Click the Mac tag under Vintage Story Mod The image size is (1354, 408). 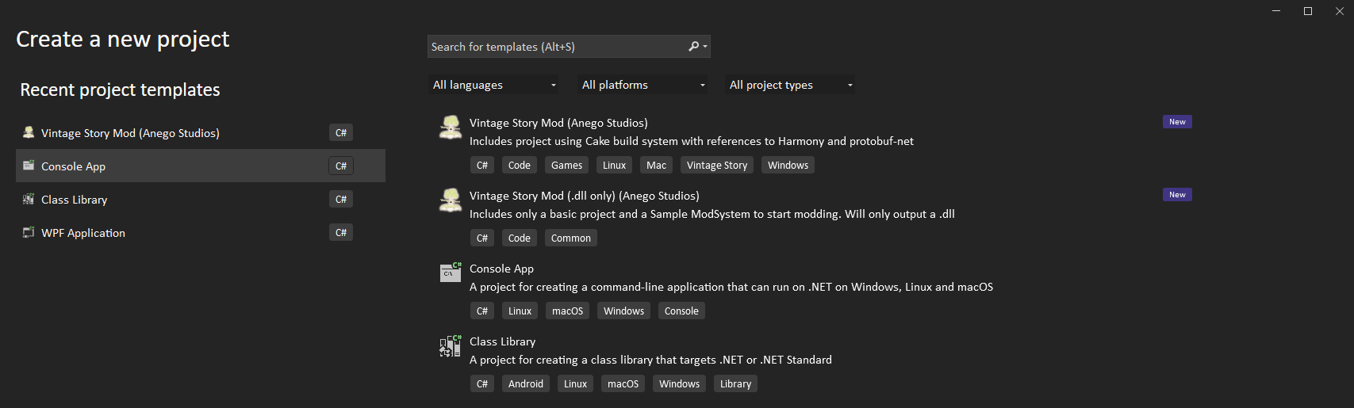pos(656,166)
